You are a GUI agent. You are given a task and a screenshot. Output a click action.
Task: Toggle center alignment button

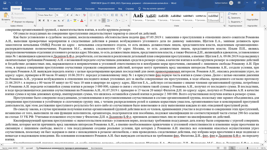[x=95, y=21]
